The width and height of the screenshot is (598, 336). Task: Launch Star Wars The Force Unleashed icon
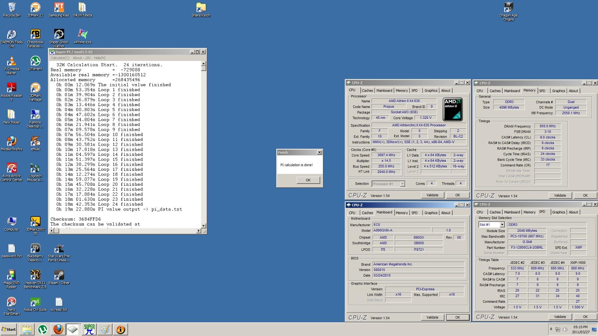point(59,252)
